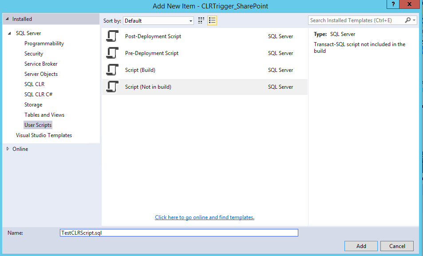Choose Post-Deployment Script template name

coord(153,36)
